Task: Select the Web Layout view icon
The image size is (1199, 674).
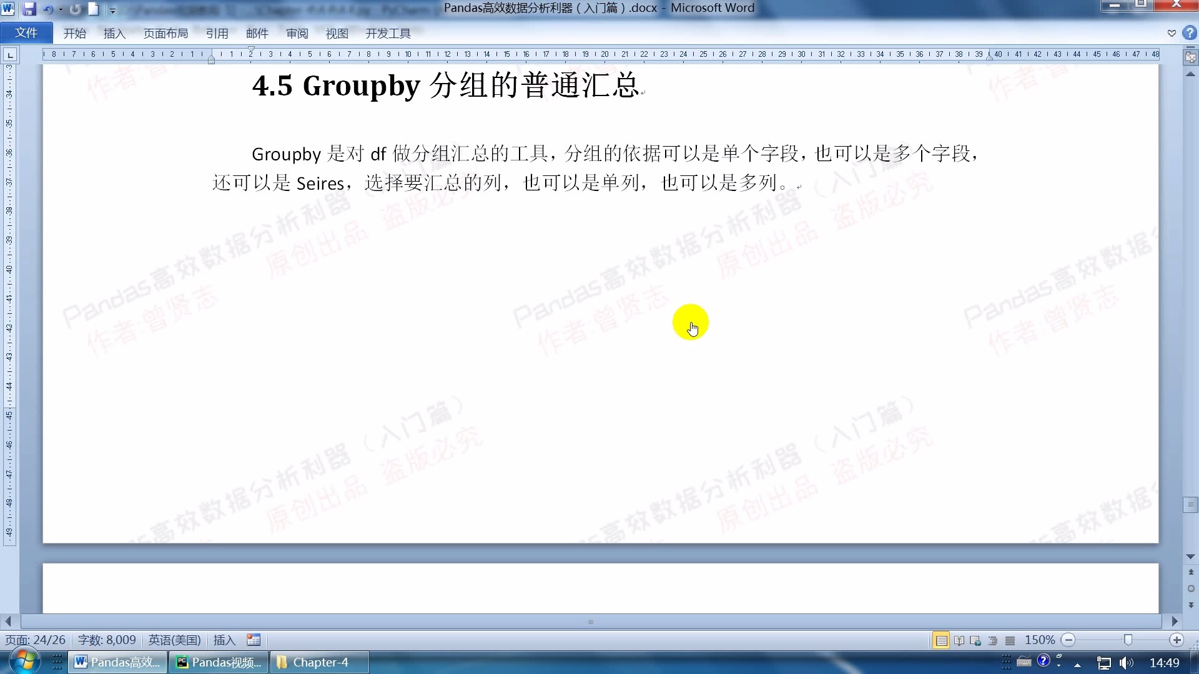Action: tap(974, 640)
